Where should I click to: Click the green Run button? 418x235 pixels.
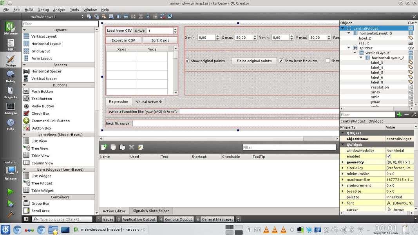tap(11, 192)
